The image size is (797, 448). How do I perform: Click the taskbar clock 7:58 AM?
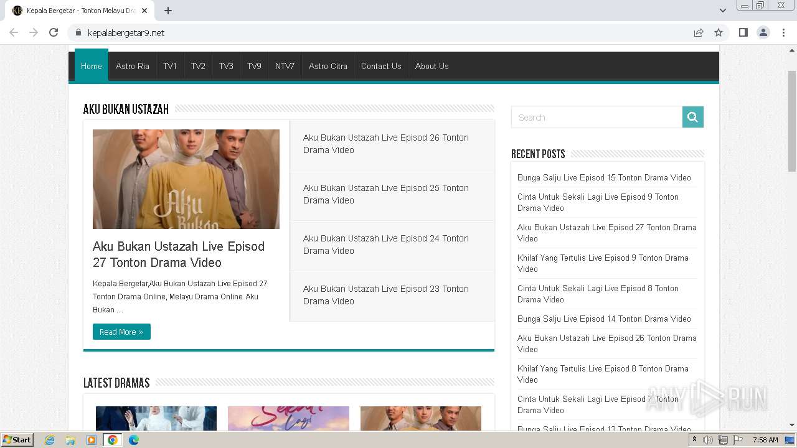765,440
